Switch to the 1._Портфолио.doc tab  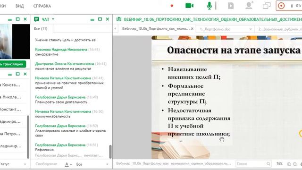click(215, 29)
